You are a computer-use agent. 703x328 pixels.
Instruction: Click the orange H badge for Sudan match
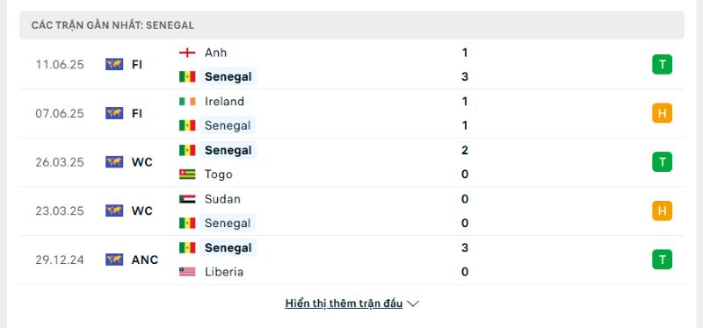(x=662, y=210)
